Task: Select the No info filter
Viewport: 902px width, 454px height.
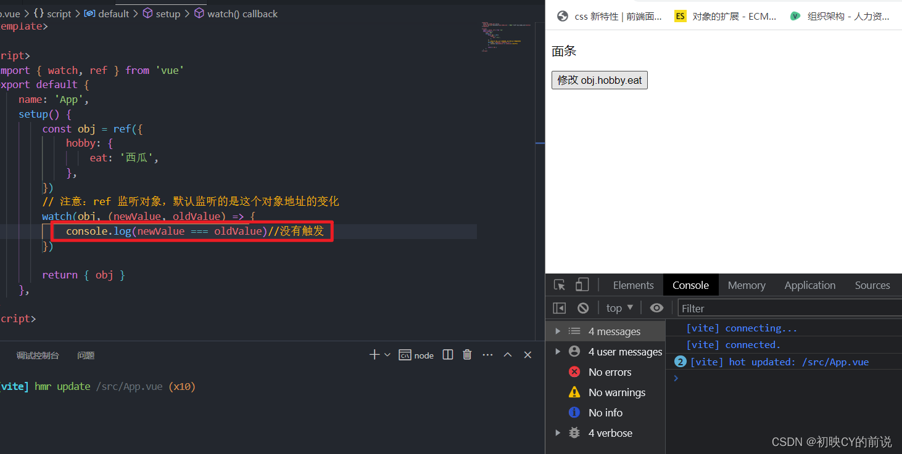Action: click(605, 413)
